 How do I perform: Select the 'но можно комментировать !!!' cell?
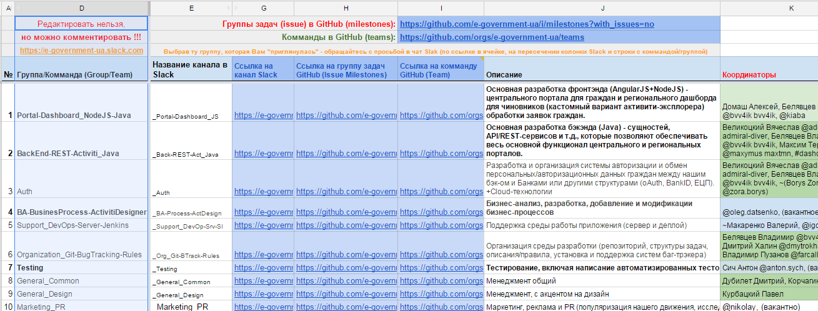[x=81, y=37]
